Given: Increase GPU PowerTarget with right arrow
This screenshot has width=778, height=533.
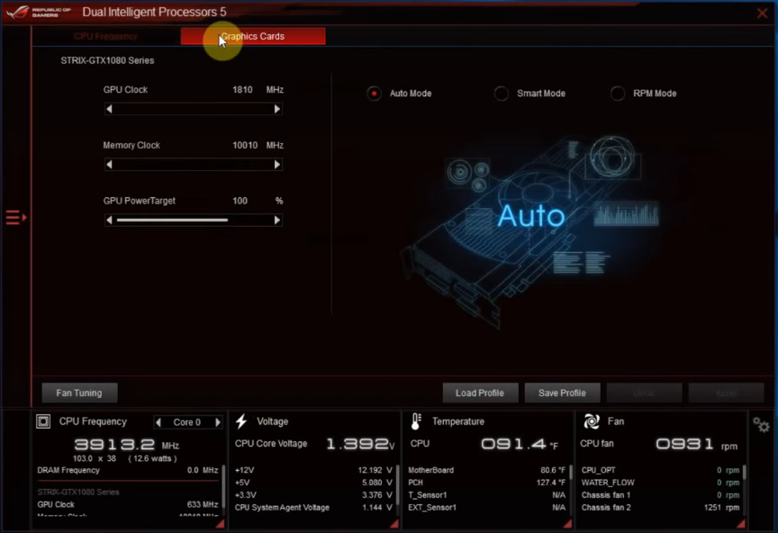Looking at the screenshot, I should [277, 221].
